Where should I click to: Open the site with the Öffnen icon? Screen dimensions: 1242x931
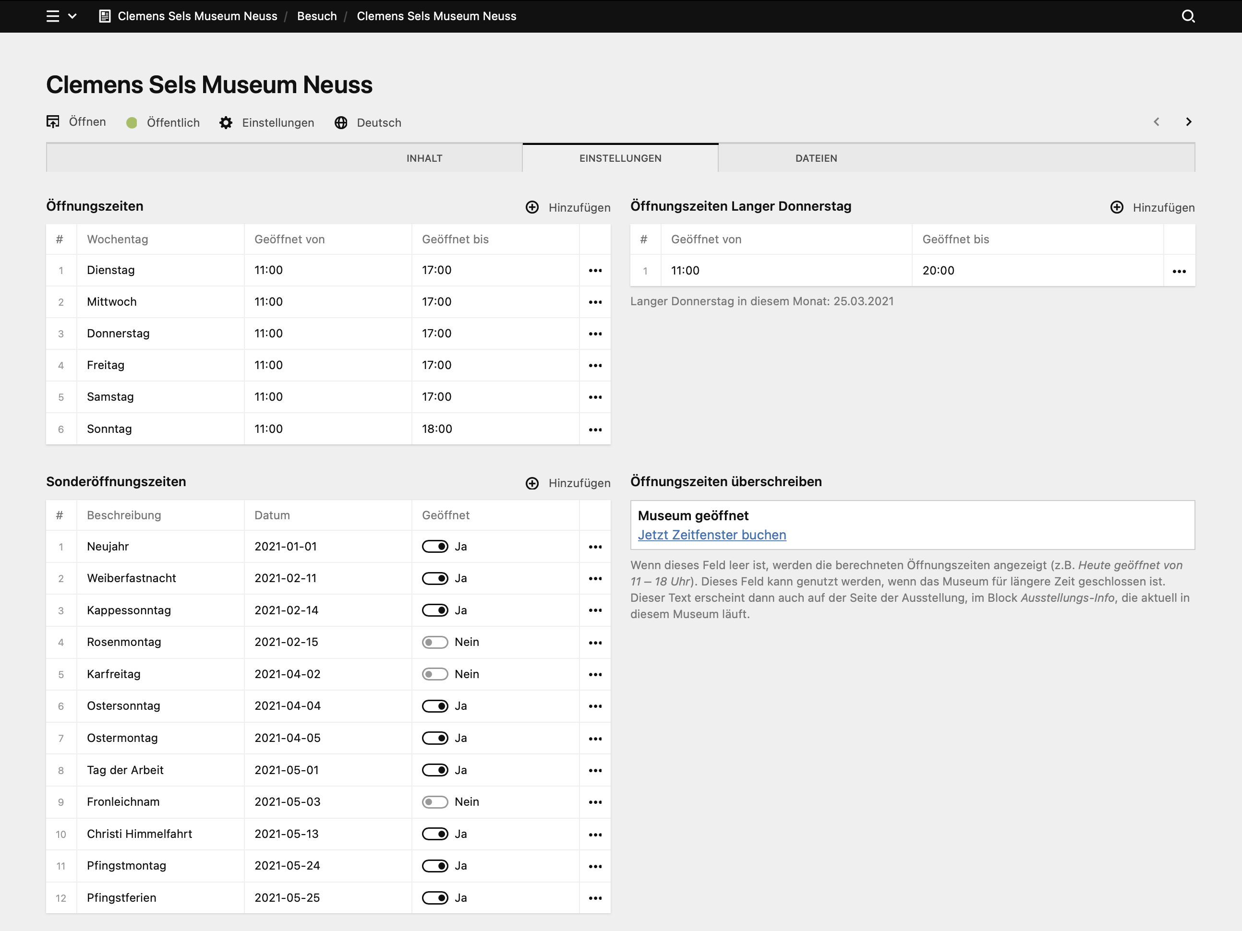pos(53,122)
